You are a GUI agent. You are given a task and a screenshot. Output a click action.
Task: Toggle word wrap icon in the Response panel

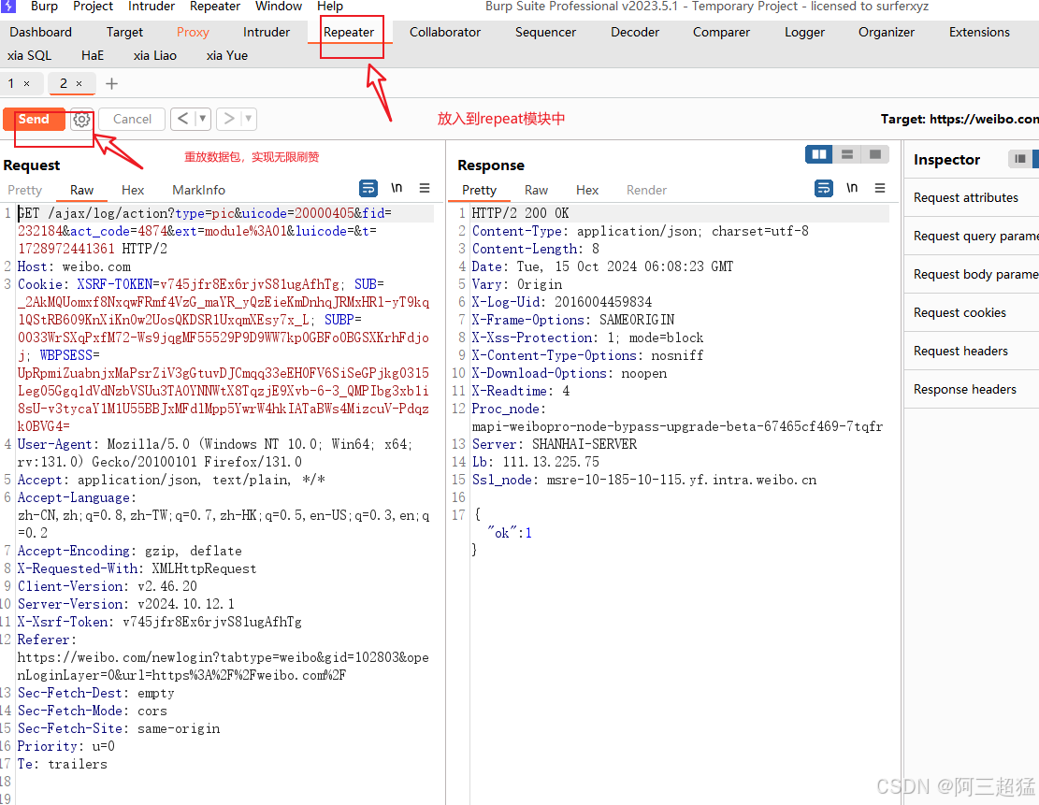824,188
